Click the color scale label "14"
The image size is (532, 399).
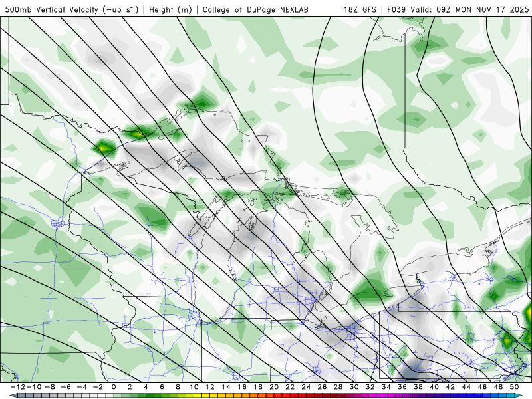pyautogui.click(x=226, y=387)
